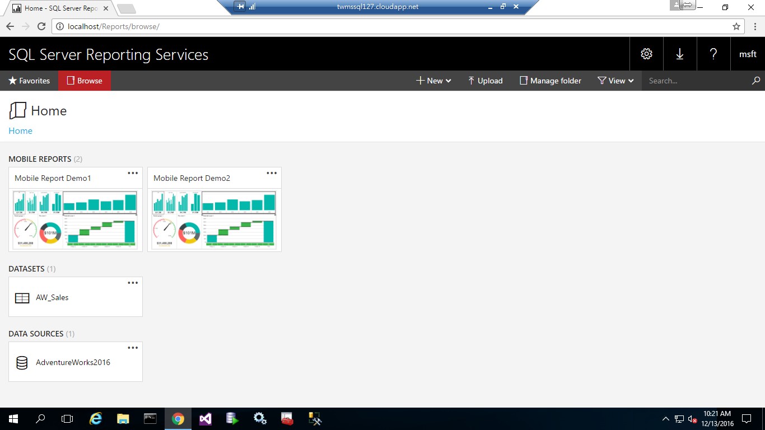Open Manage folder
Screen dimensions: 765x430
(x=551, y=81)
